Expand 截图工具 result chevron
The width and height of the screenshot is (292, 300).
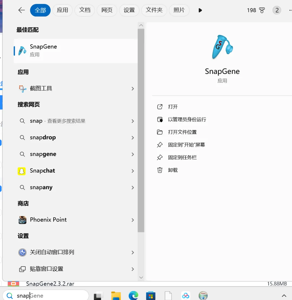coord(133,88)
